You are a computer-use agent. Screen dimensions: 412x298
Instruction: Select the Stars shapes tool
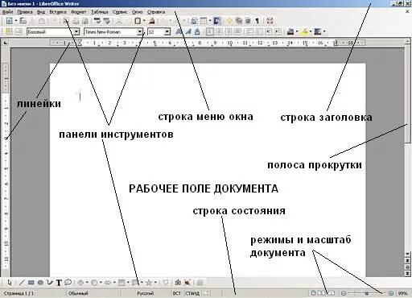tap(149, 283)
